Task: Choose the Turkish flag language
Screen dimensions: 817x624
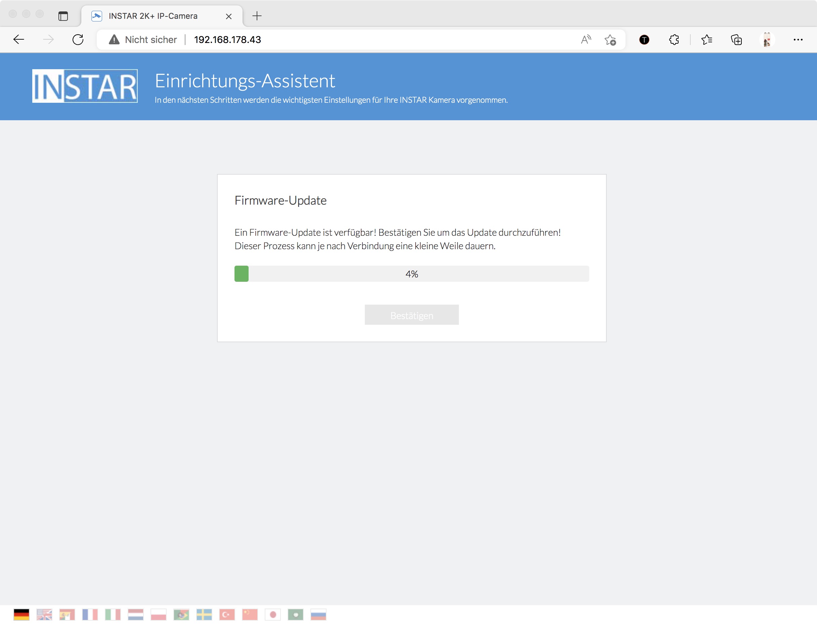Action: click(227, 614)
